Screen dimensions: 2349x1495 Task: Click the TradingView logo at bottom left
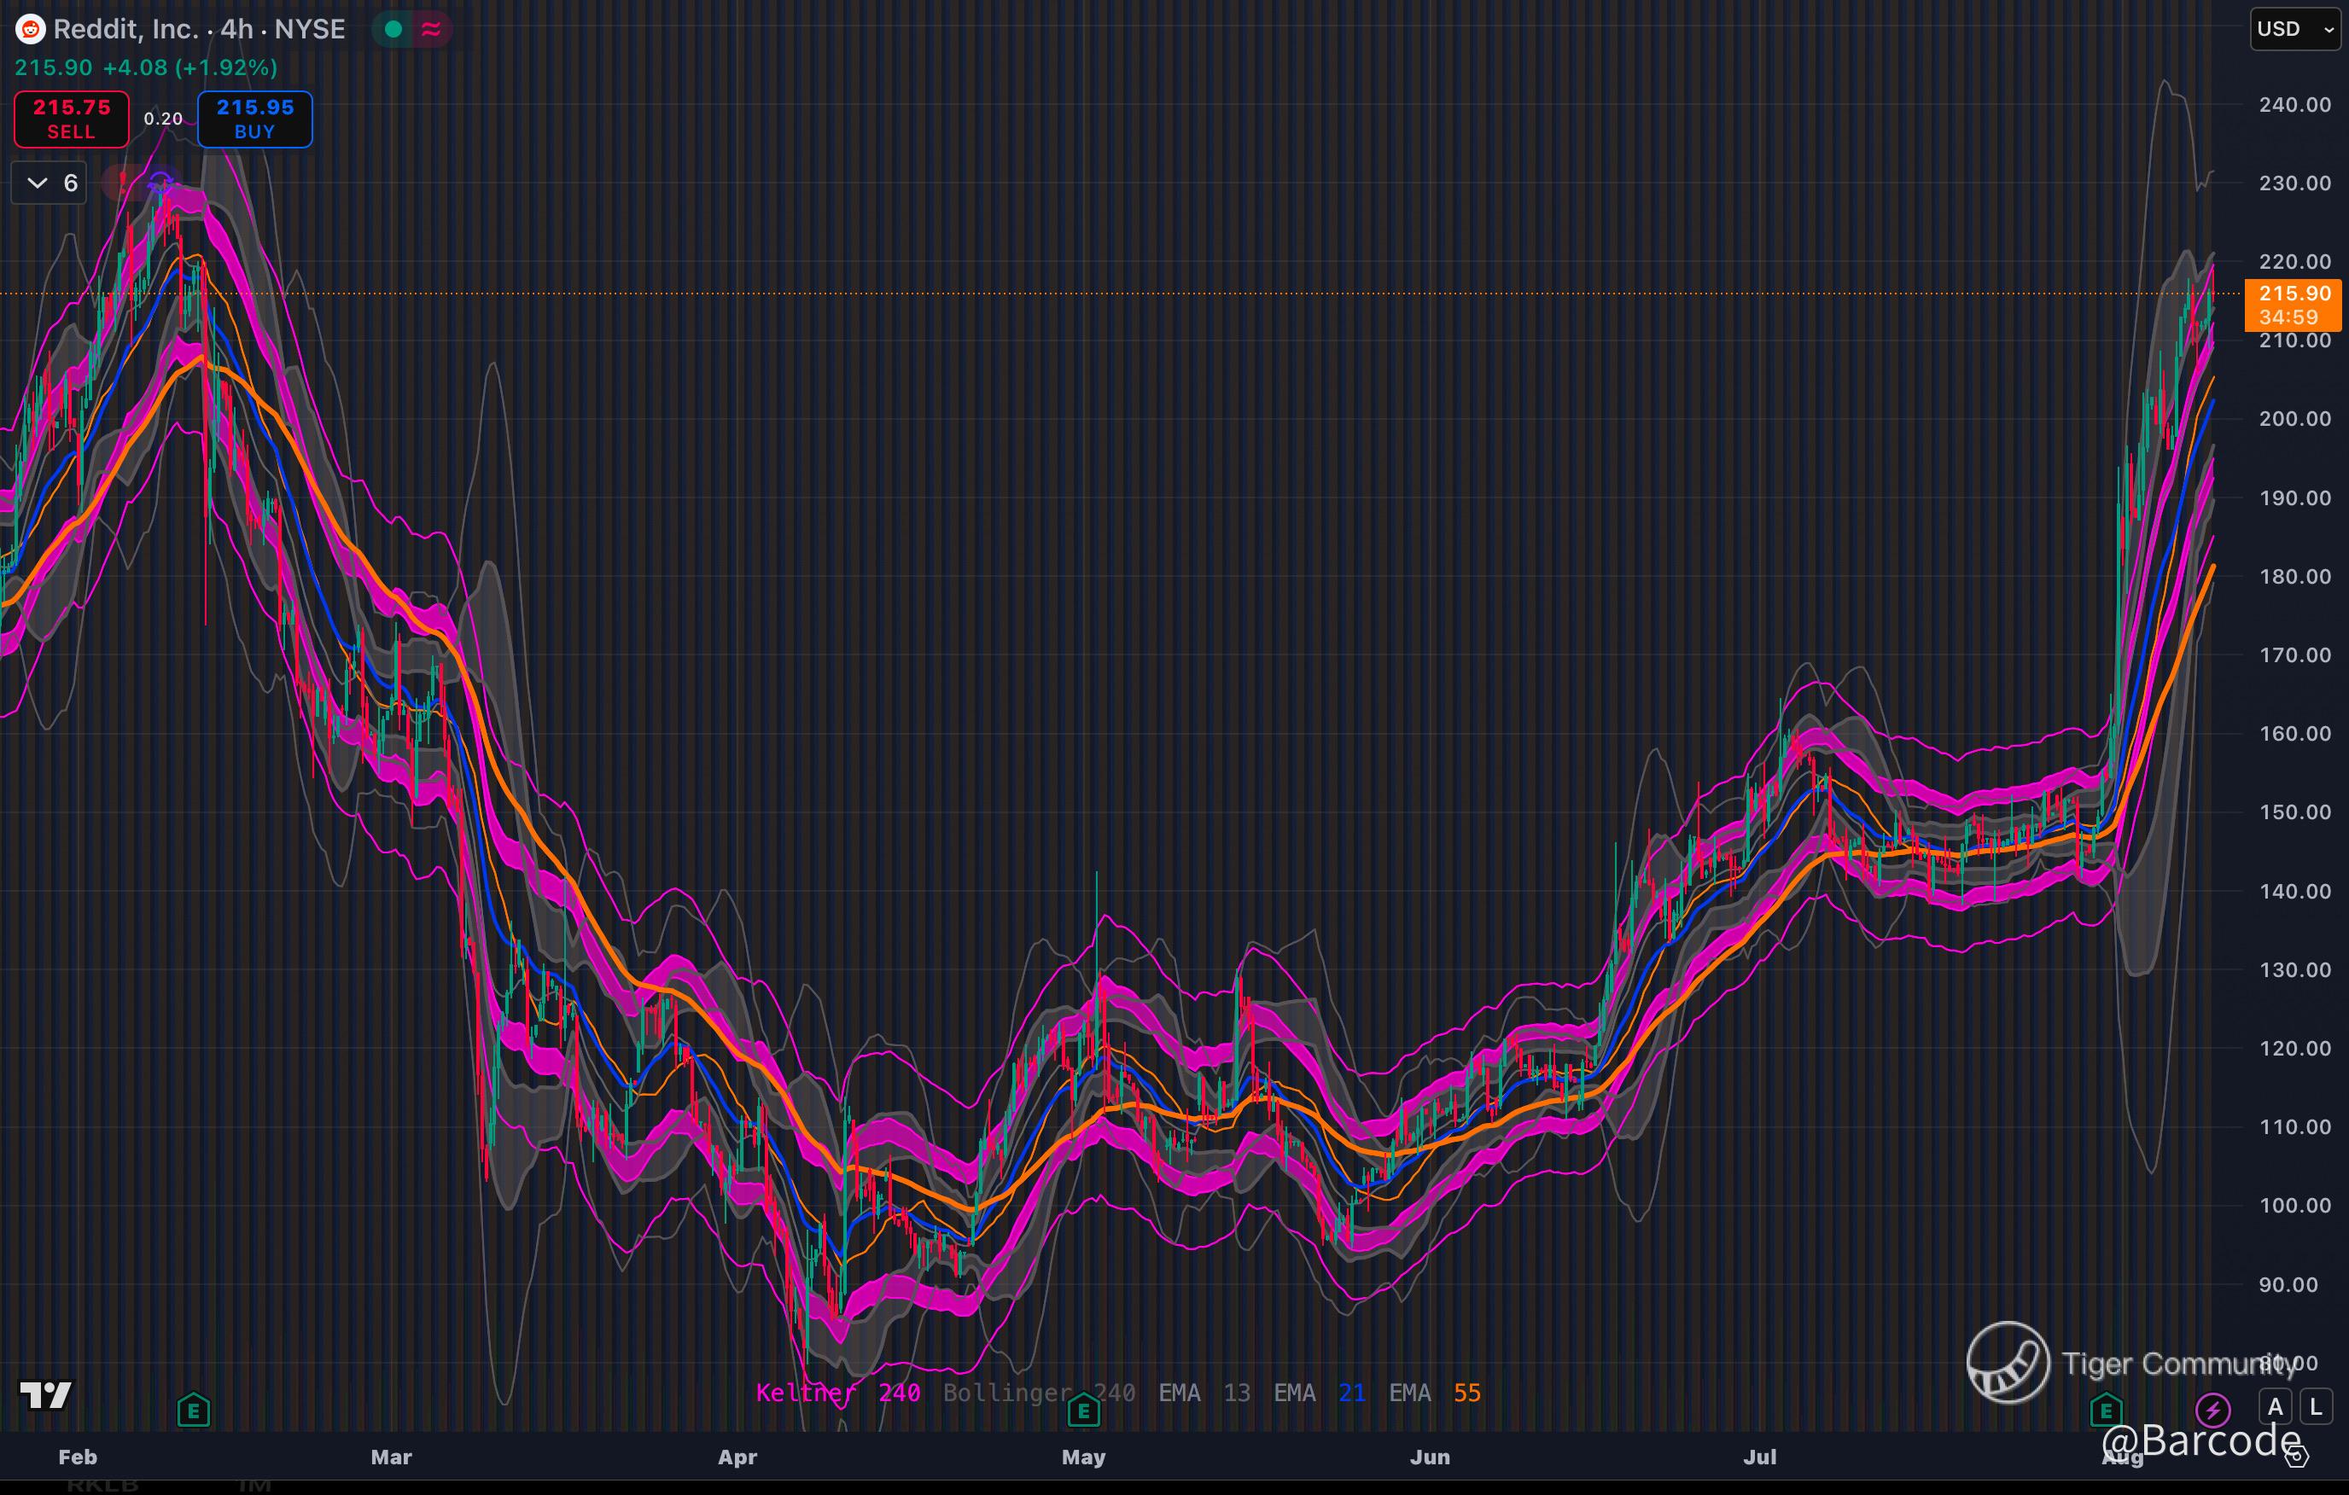click(x=46, y=1395)
